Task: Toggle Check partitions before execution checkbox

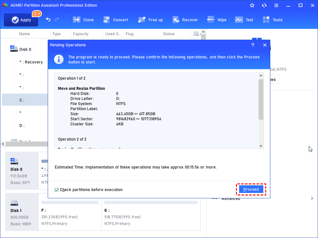Action: point(57,190)
